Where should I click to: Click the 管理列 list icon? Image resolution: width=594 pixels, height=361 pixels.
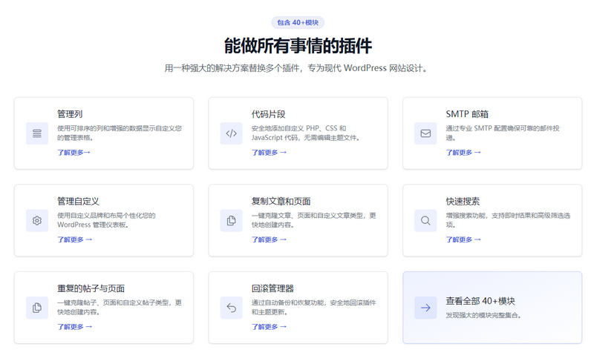point(37,133)
